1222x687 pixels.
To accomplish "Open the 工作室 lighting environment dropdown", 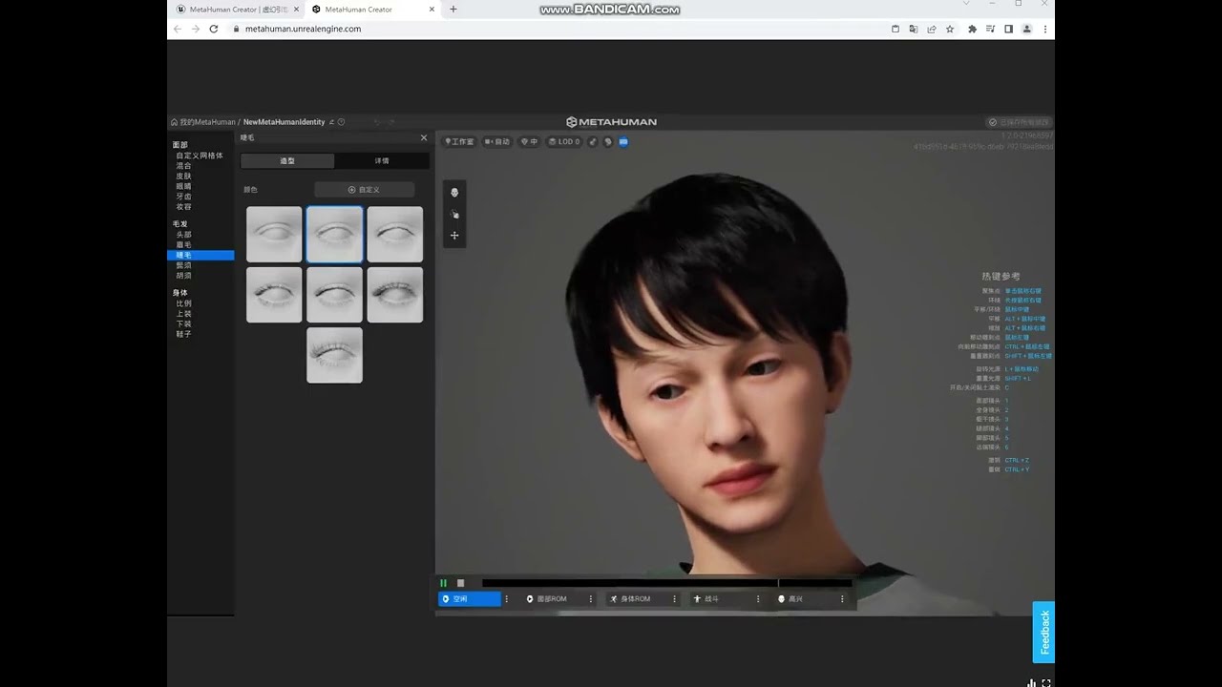I will [x=459, y=142].
